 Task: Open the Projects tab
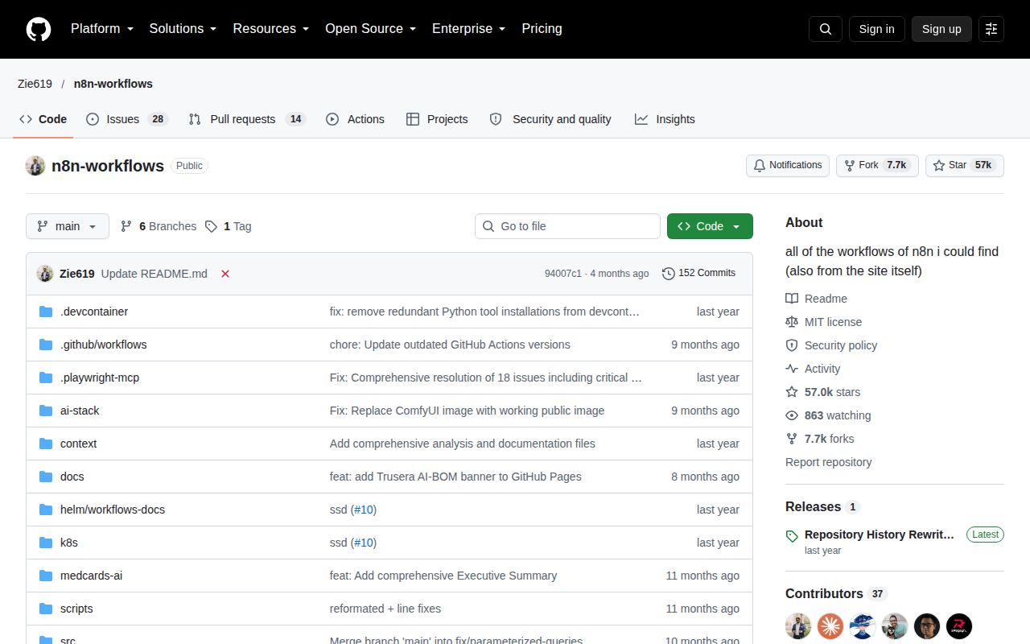click(437, 119)
